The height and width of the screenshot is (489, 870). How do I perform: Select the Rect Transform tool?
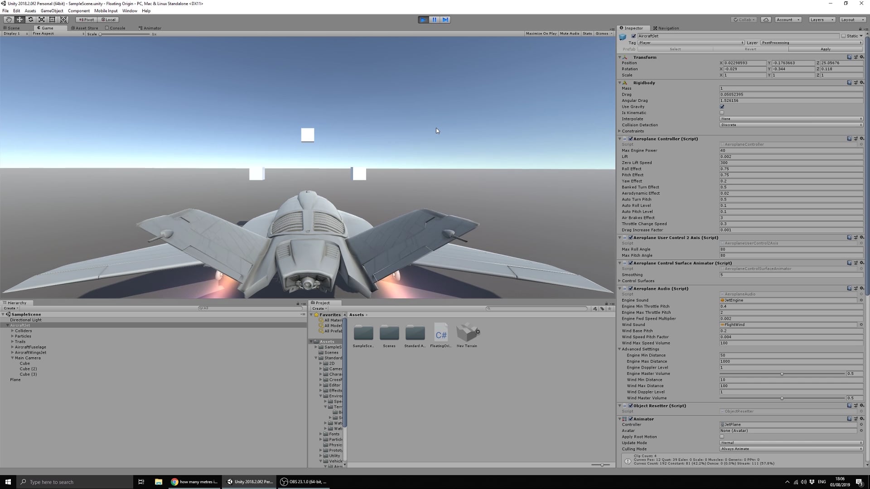click(x=52, y=19)
